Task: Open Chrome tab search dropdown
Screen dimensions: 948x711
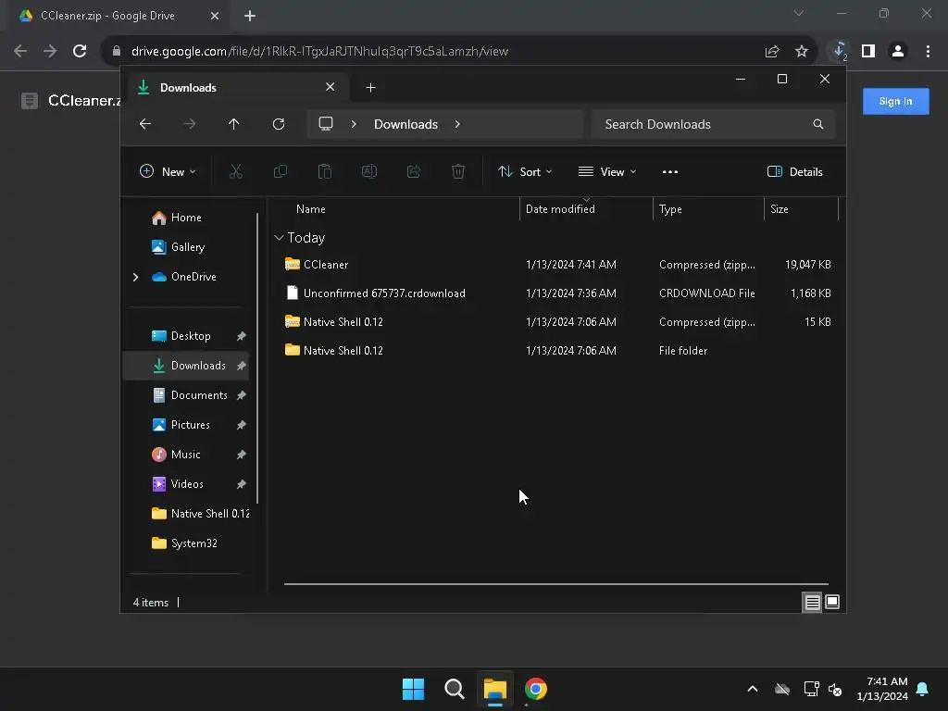Action: tap(799, 13)
